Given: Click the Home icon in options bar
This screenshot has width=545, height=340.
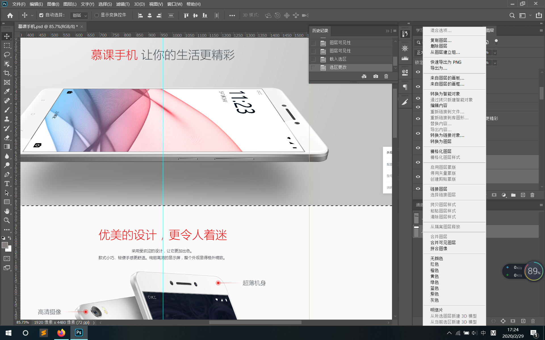Looking at the screenshot, I should [10, 15].
